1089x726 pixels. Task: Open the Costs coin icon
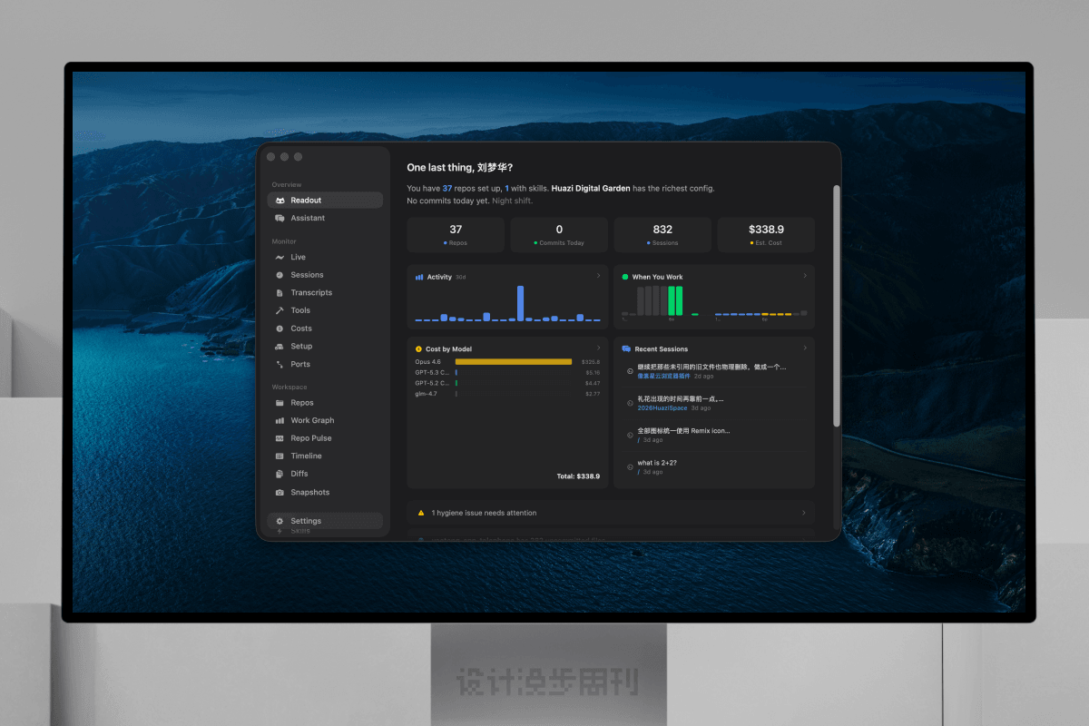click(280, 329)
